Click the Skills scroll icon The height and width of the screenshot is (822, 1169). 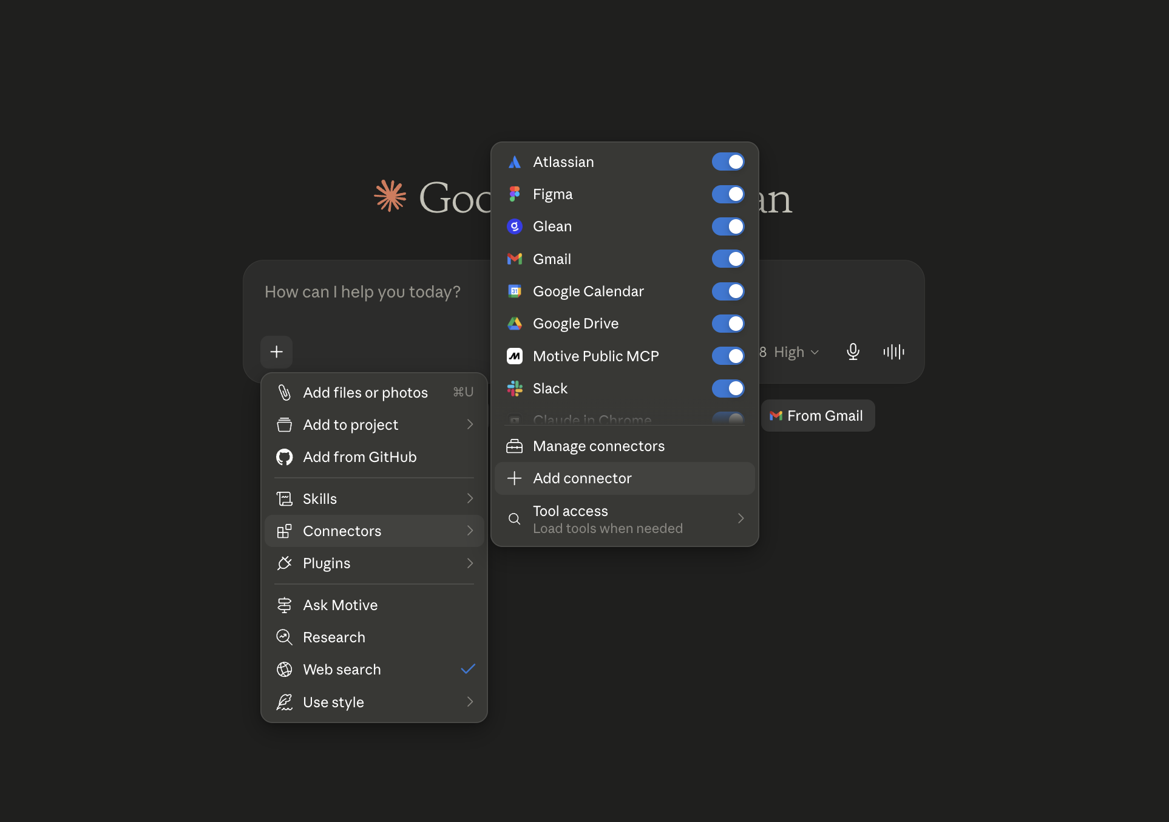click(284, 499)
